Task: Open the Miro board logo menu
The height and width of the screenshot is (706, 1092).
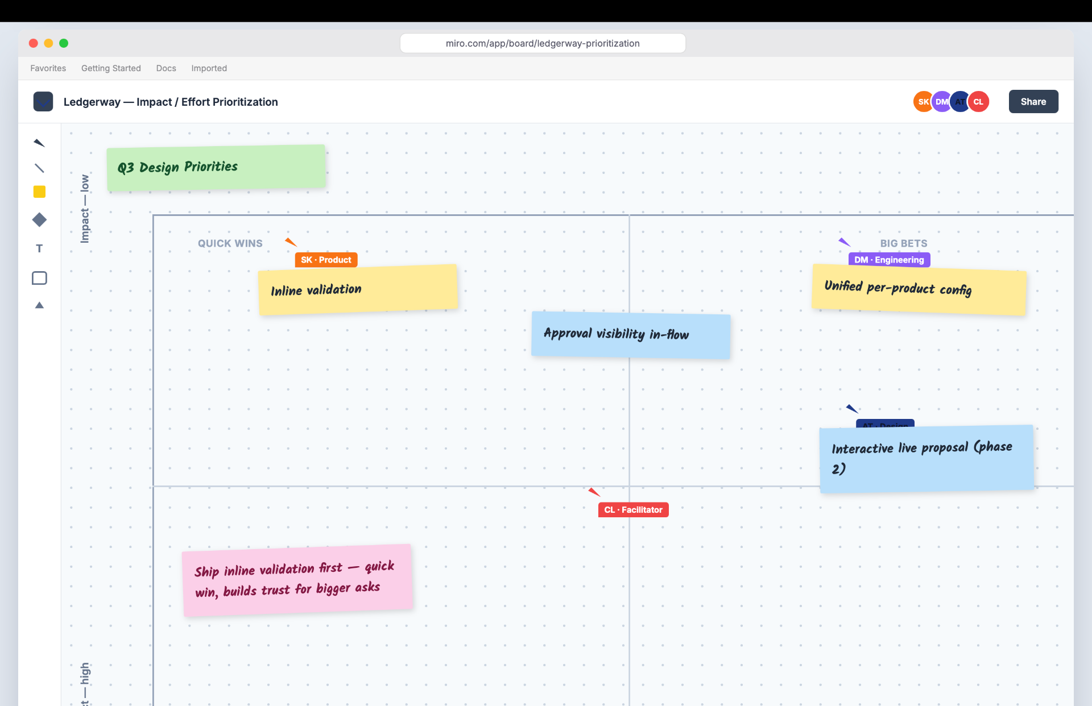Action: click(43, 102)
